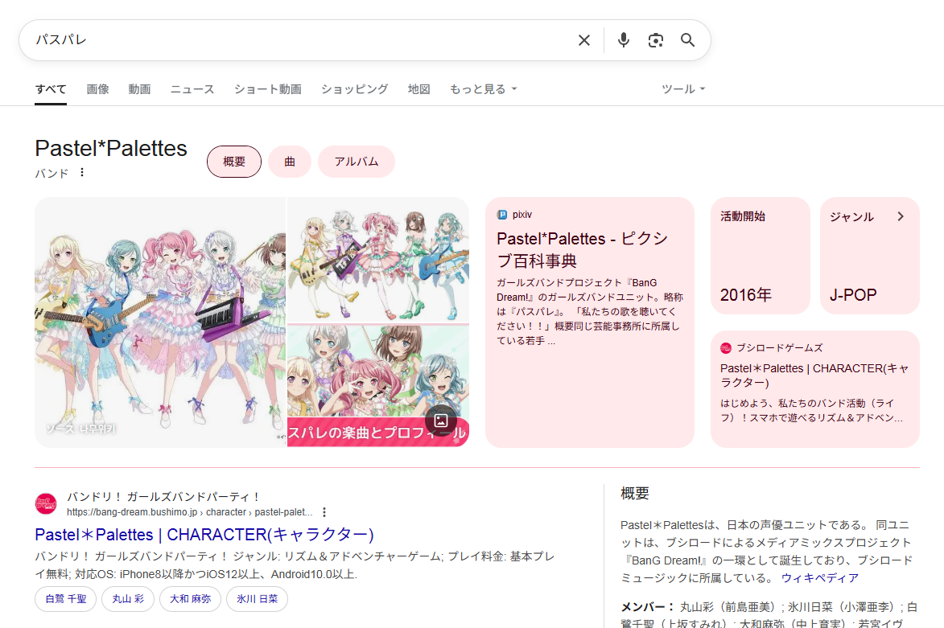Click the top-right full-body group thumbnail
This screenshot has width=944, height=628.
point(378,260)
